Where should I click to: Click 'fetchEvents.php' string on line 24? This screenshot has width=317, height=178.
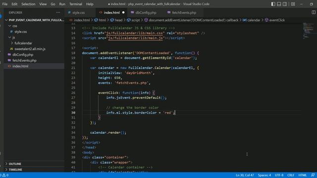click(x=131, y=83)
